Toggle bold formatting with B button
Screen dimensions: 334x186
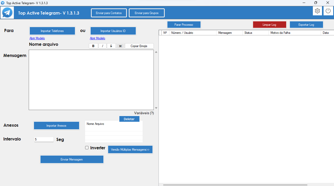[93, 46]
